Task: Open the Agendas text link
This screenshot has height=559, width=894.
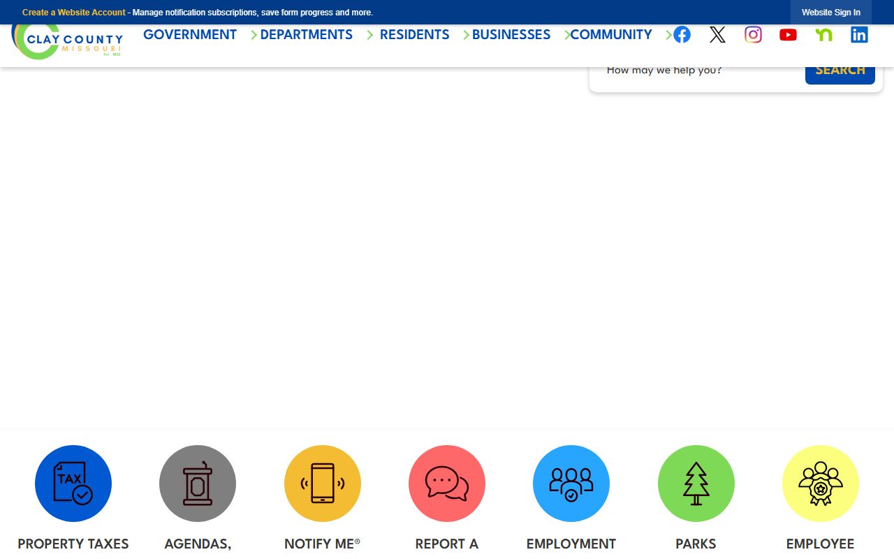Action: click(198, 544)
